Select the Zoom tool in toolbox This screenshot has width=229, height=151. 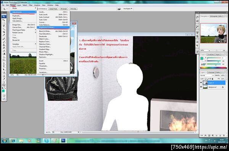[4, 85]
